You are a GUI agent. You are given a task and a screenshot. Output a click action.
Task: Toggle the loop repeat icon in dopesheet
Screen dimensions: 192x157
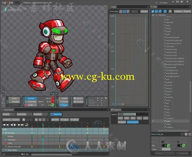[x=27, y=125]
